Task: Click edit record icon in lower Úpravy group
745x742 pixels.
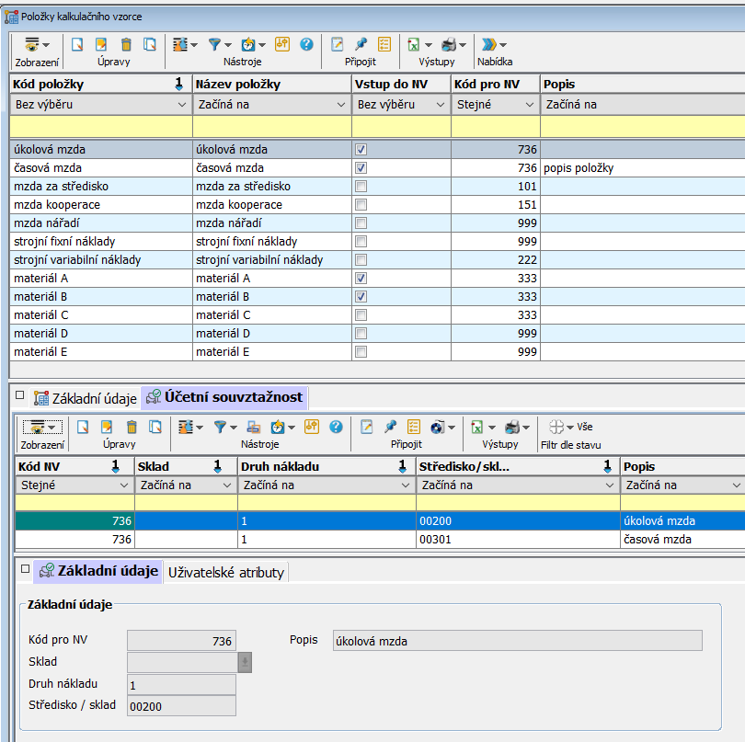Action: click(107, 427)
